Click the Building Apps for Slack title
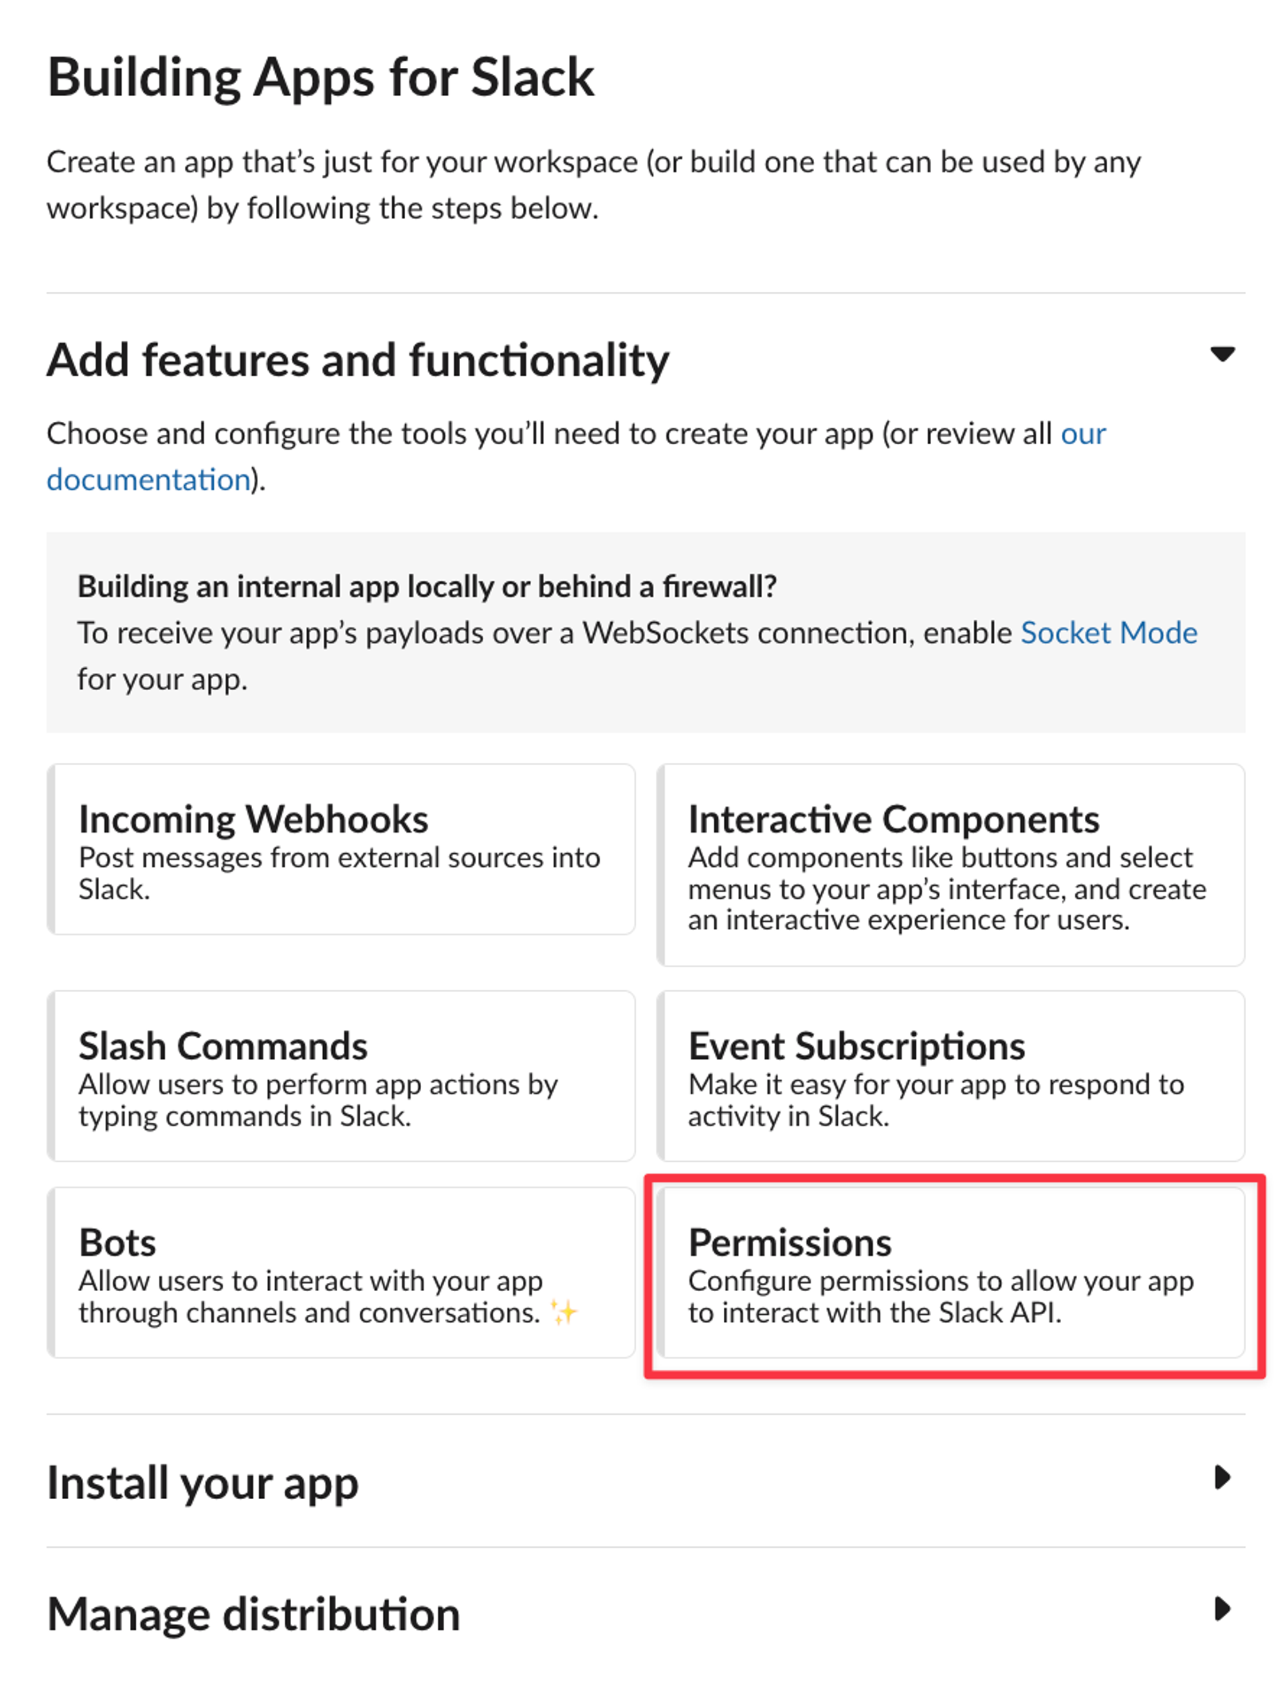Screen dimensions: 1280x1688 (x=321, y=76)
